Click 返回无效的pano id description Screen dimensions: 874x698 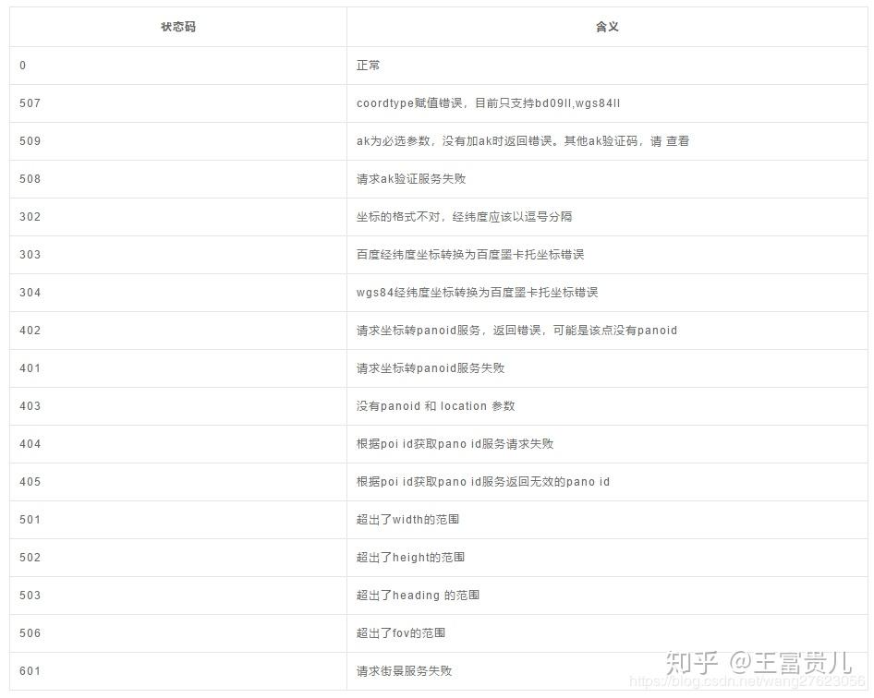(x=482, y=483)
